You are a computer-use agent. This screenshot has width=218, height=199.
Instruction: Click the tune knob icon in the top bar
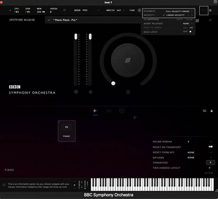click(x=139, y=10)
